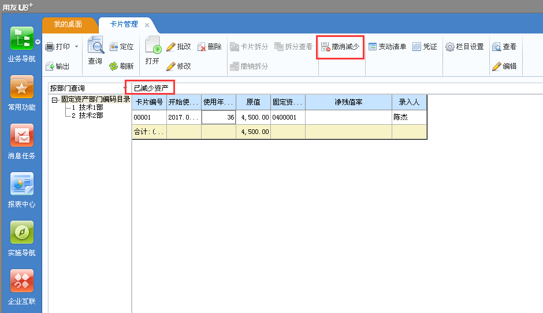Click the 4,500.00 cell in row 00001
This screenshot has width=543, height=313.
253,117
